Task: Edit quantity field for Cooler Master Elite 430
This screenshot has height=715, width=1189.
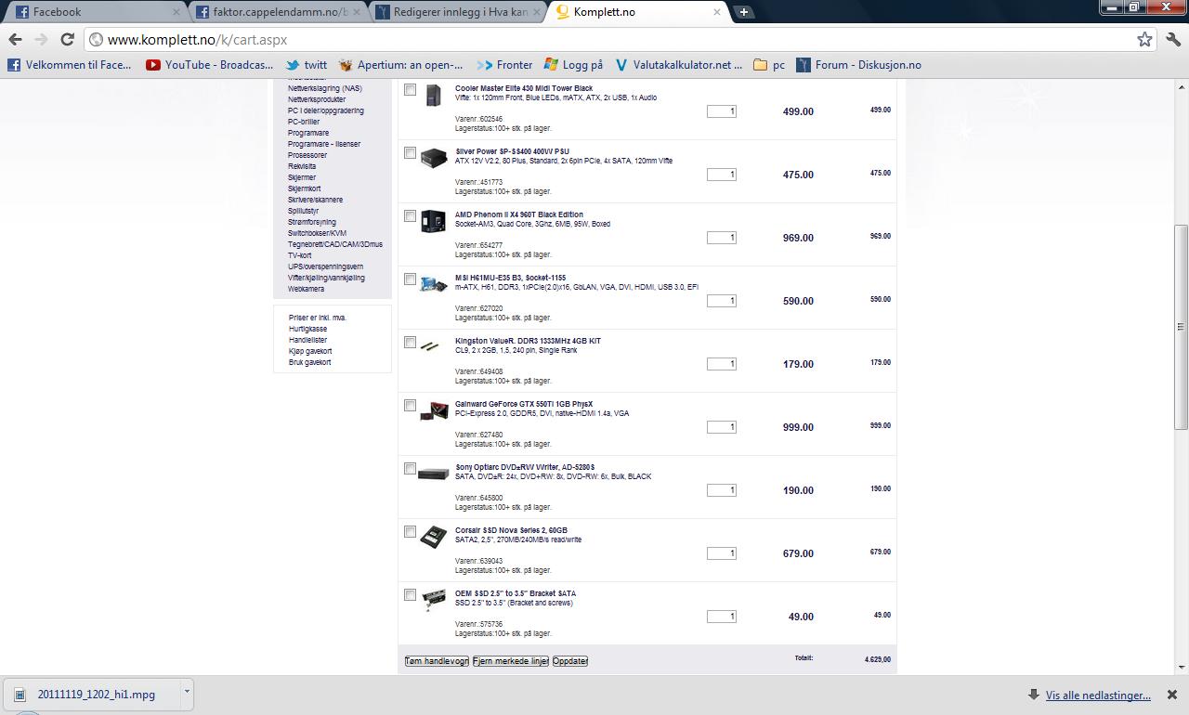Action: click(x=721, y=111)
